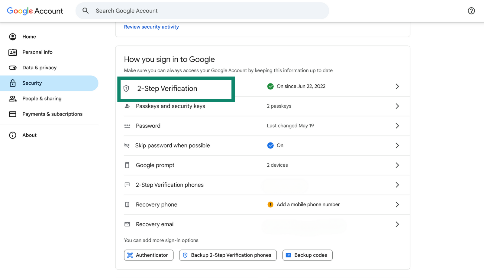
Task: Switch to the Security section
Action: coord(32,83)
